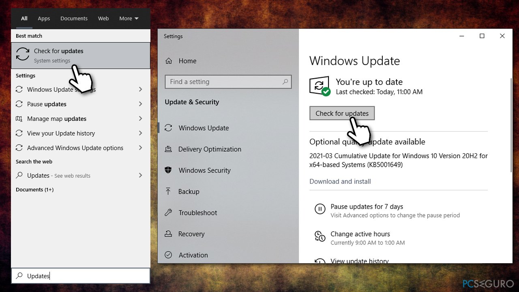This screenshot has width=519, height=292.
Task: Click the Troubleshoot wrench icon
Action: click(168, 213)
